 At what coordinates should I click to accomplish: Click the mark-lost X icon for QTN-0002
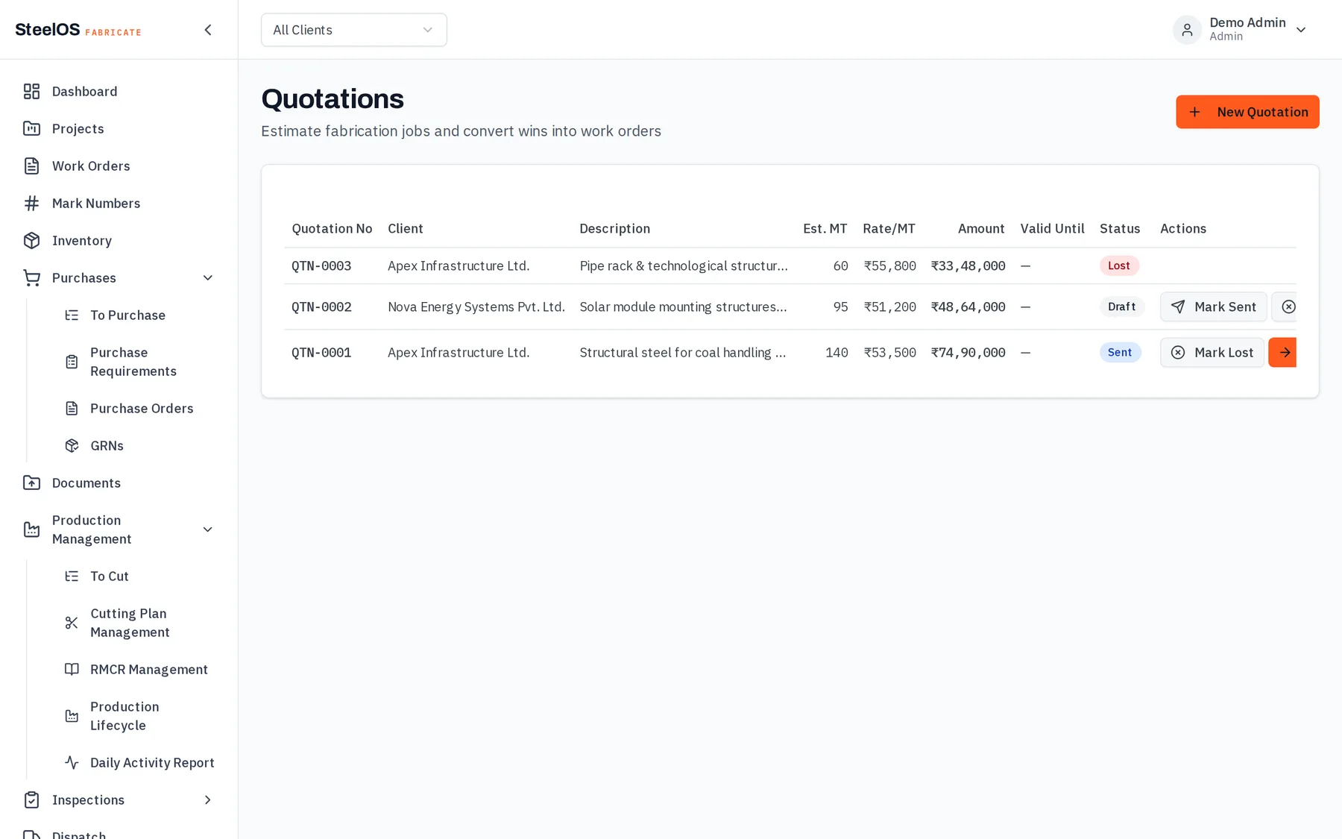[1288, 307]
